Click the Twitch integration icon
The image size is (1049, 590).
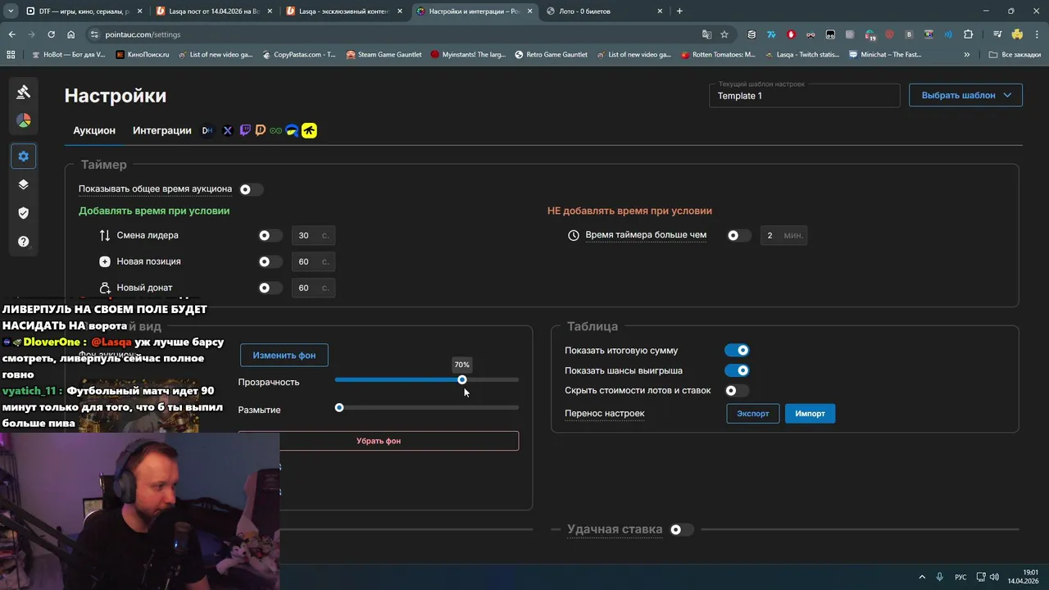tap(245, 130)
